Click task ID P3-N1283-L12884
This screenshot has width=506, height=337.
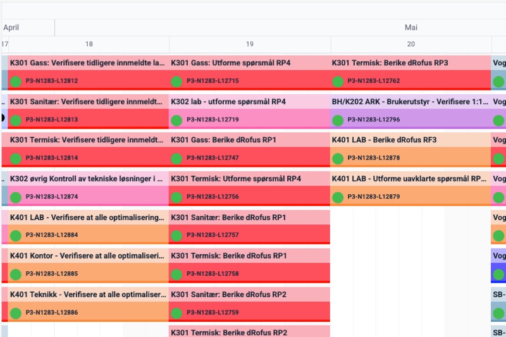[52, 235]
